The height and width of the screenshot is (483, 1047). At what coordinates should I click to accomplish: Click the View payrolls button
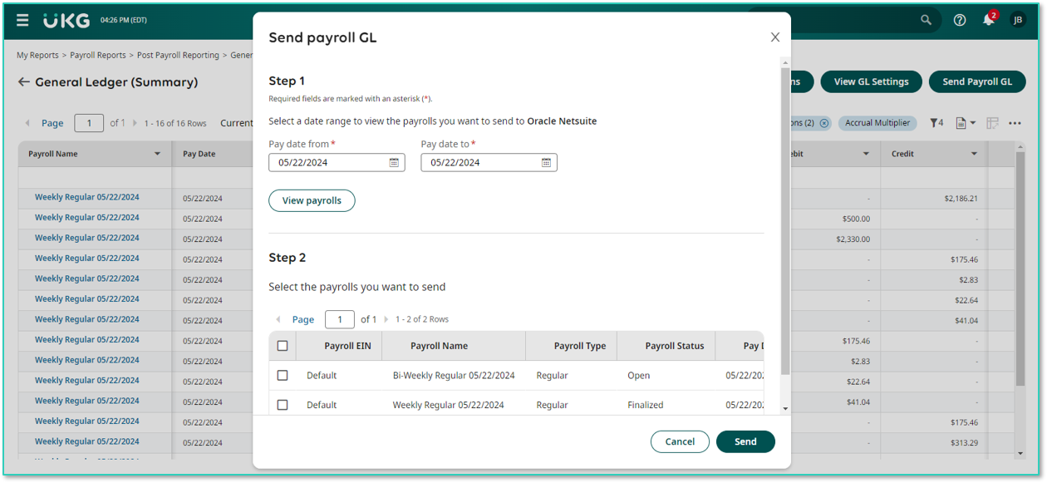pos(312,200)
